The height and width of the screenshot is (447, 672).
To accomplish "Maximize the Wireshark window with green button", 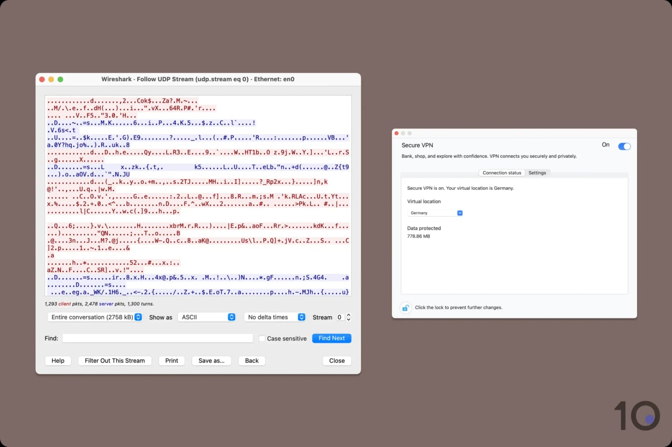I will coord(60,79).
